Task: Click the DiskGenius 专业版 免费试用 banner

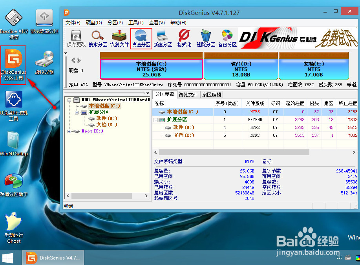Action: tap(298, 38)
